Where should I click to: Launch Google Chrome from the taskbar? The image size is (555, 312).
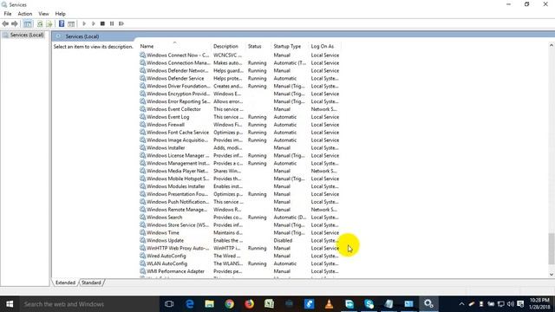229,304
